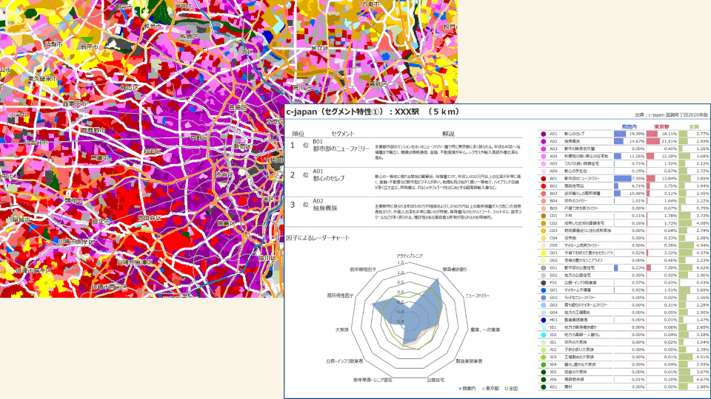Open rank 3 segment 独身貴族
The width and height of the screenshot is (711, 399).
point(325,210)
